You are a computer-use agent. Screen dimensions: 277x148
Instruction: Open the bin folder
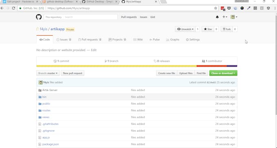44,97
